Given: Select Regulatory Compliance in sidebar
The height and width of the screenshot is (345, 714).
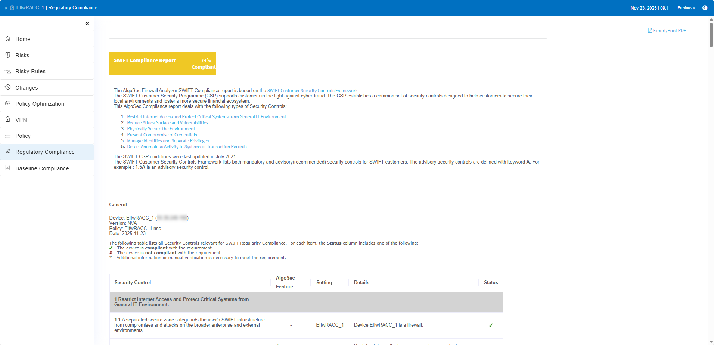Looking at the screenshot, I should (45, 152).
